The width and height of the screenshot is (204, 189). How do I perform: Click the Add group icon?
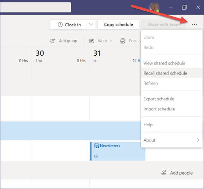pyautogui.click(x=53, y=41)
